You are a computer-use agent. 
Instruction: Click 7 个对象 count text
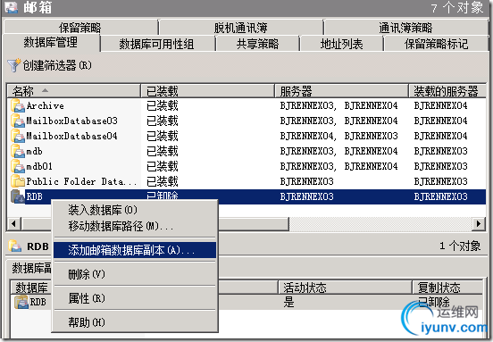[457, 7]
